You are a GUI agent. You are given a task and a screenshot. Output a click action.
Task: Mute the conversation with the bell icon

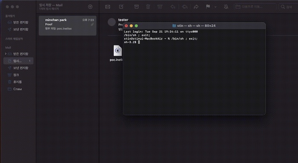pos(226,7)
